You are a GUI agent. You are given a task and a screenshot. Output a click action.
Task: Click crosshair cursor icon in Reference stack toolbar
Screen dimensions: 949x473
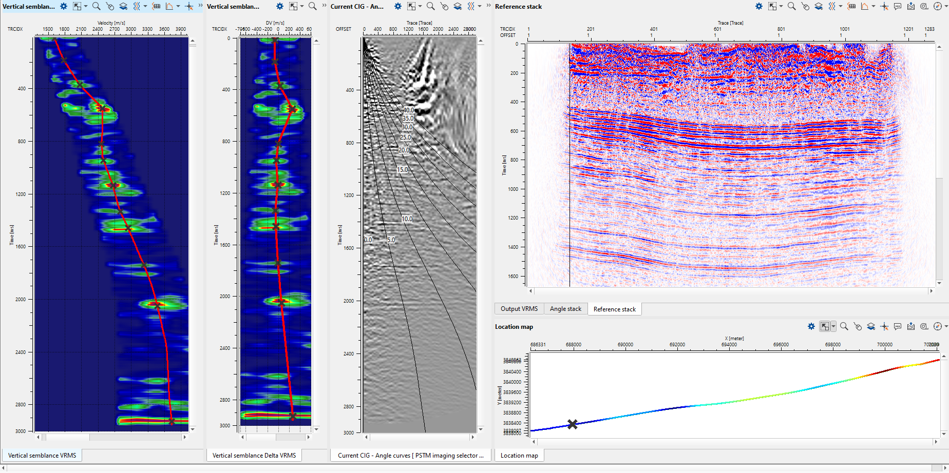pos(884,7)
